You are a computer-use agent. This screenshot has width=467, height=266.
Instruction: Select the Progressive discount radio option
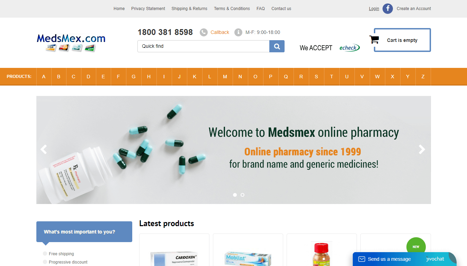coord(45,262)
